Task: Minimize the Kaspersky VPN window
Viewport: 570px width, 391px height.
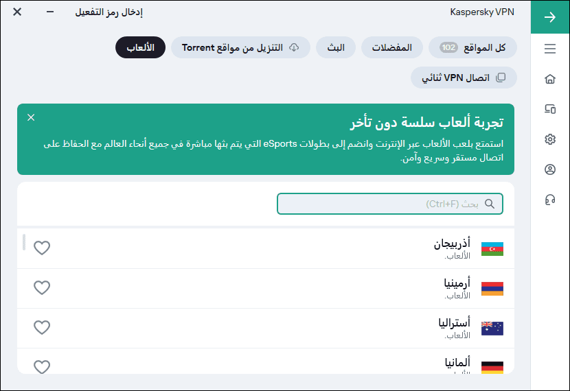Action: pyautogui.click(x=50, y=12)
